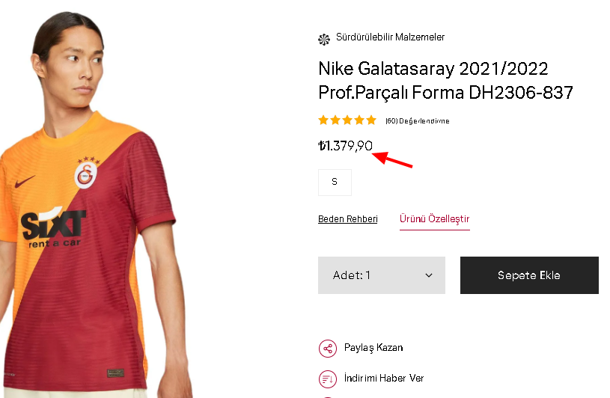The image size is (610, 398).
Task: Click the partially visible icon below İndirimi Haber Ver
Action: 327,395
